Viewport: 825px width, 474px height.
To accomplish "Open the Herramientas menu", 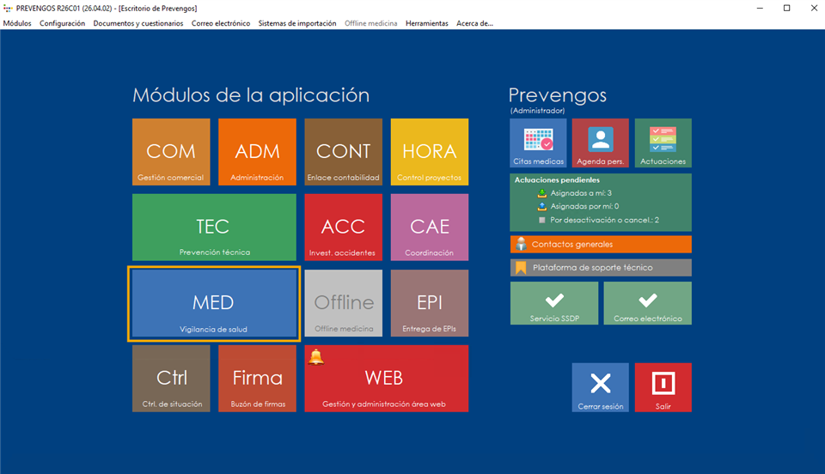I will (426, 23).
